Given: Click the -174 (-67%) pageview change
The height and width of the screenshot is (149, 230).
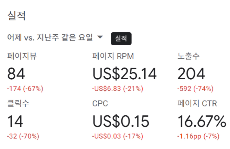Looking at the screenshot, I should point(25,89).
